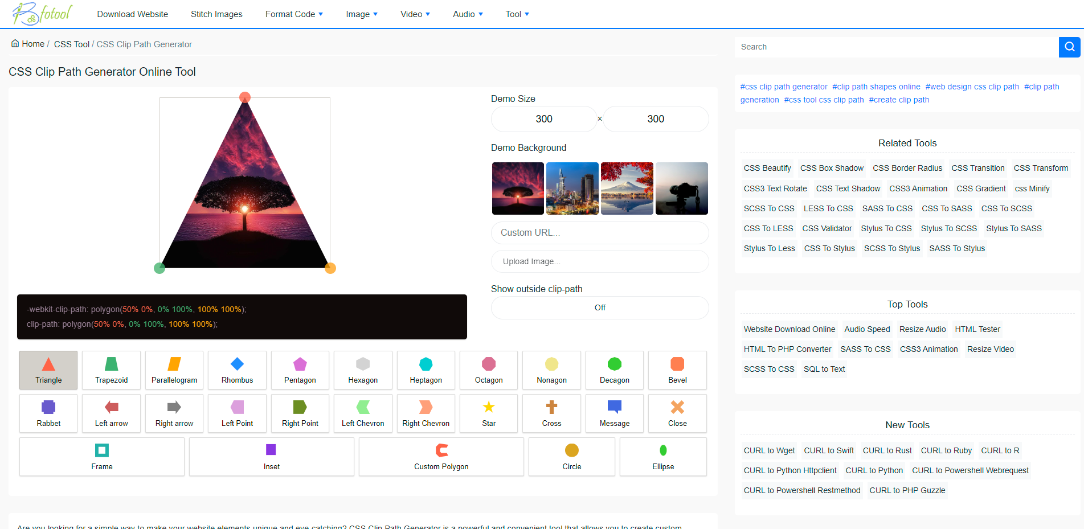The height and width of the screenshot is (529, 1084).
Task: Select the Left Chevron shape
Action: (x=363, y=413)
